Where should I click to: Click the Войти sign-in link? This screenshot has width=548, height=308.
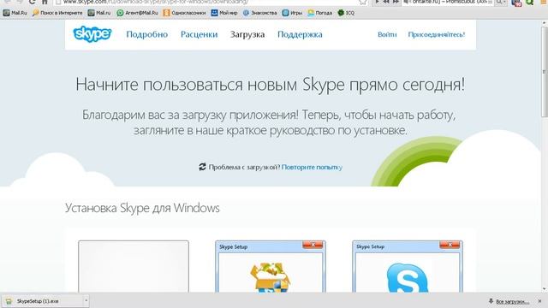coord(387,34)
